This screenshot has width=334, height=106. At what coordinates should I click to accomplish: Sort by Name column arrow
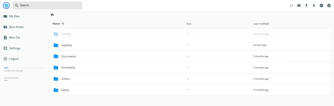[x=63, y=24]
